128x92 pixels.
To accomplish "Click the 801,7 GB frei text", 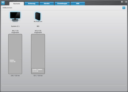I will coord(38,76).
